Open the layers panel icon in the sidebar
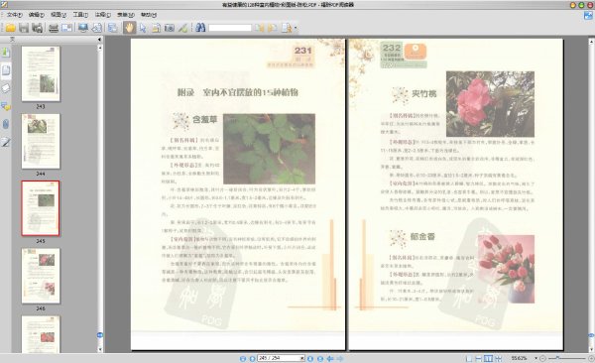This screenshot has width=595, height=363. click(x=6, y=88)
